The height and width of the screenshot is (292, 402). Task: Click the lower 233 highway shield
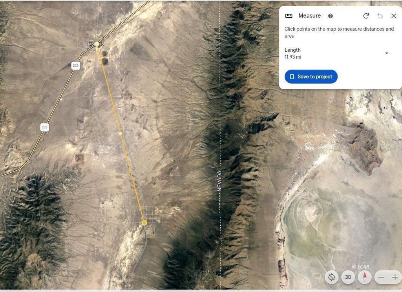45,127
